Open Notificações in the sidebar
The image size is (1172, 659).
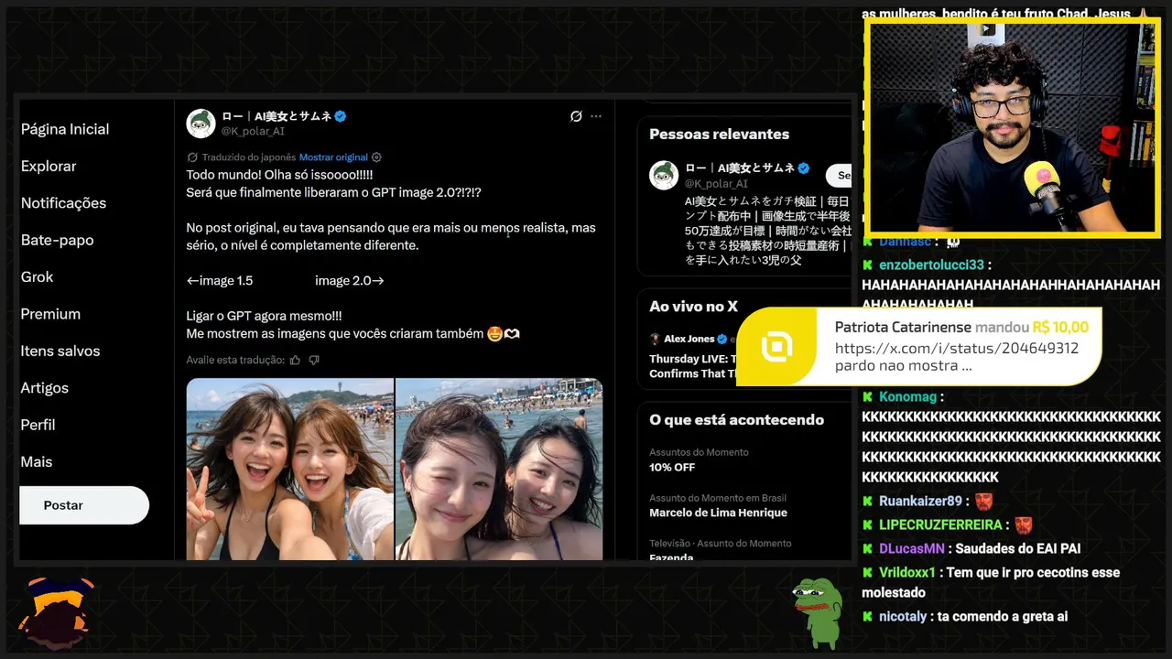click(x=63, y=203)
